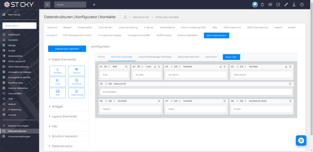
Task: Open the notifications bell icon
Action: tap(262, 4)
